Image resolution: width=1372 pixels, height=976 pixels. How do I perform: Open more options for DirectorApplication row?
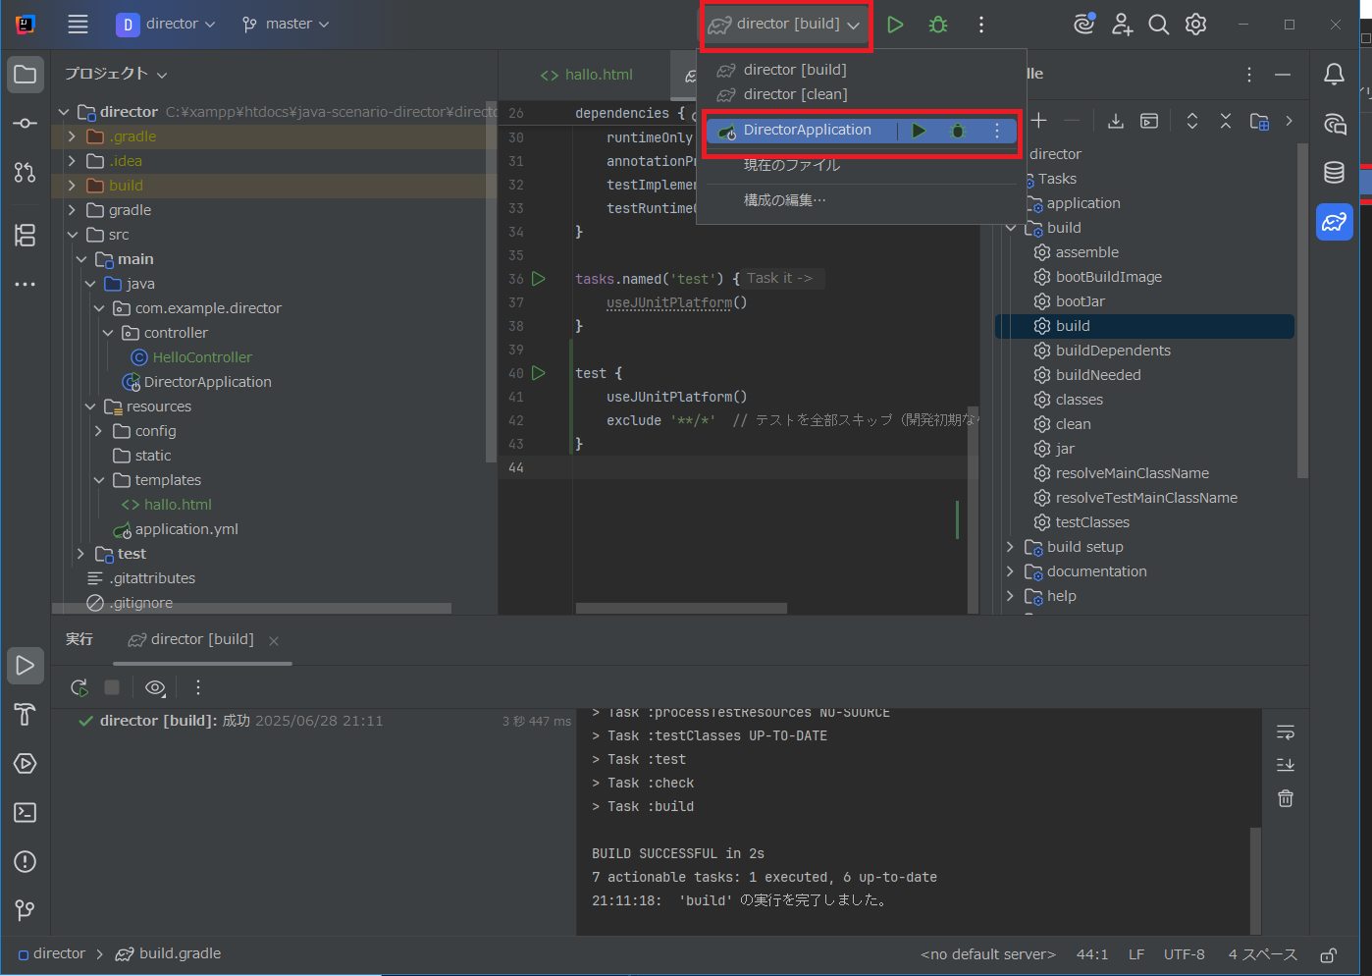[997, 131]
